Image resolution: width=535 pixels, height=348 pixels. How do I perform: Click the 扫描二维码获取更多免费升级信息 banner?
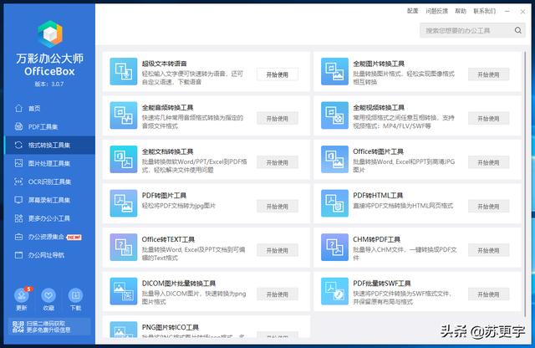pyautogui.click(x=50, y=327)
